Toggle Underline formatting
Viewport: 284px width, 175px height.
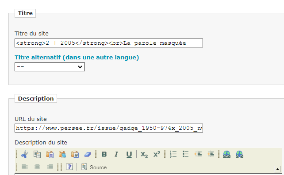(x=129, y=154)
